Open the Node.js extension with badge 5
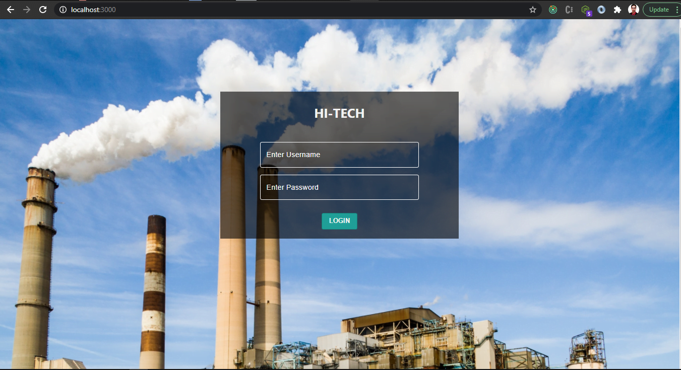Image resolution: width=681 pixels, height=370 pixels. pos(586,10)
